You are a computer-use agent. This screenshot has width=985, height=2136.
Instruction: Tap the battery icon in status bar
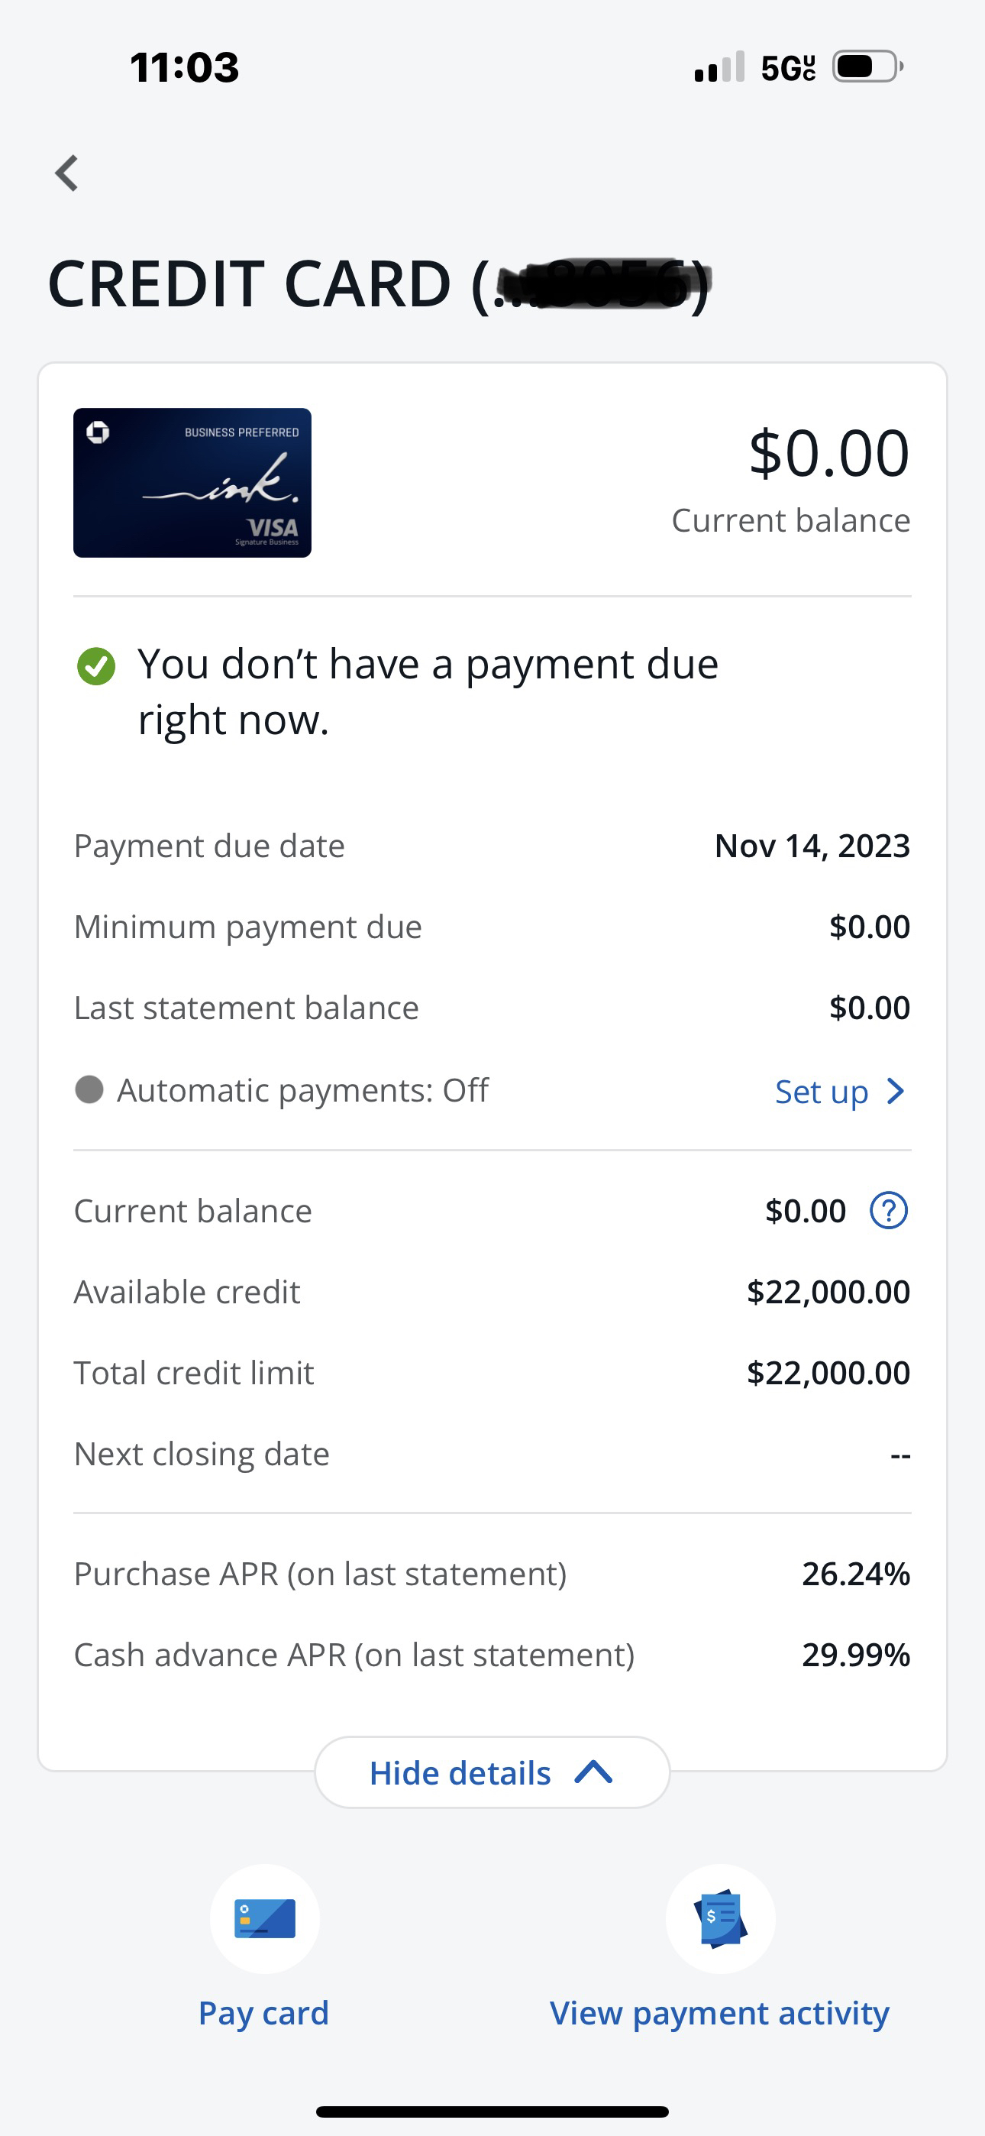(x=866, y=66)
